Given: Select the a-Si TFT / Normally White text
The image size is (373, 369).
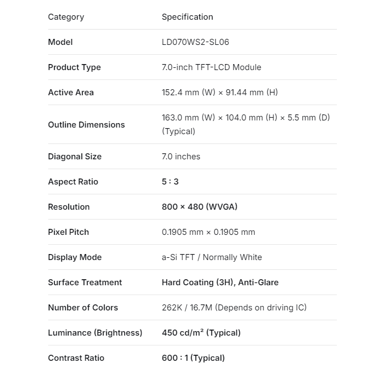Looking at the screenshot, I should pyautogui.click(x=211, y=257).
